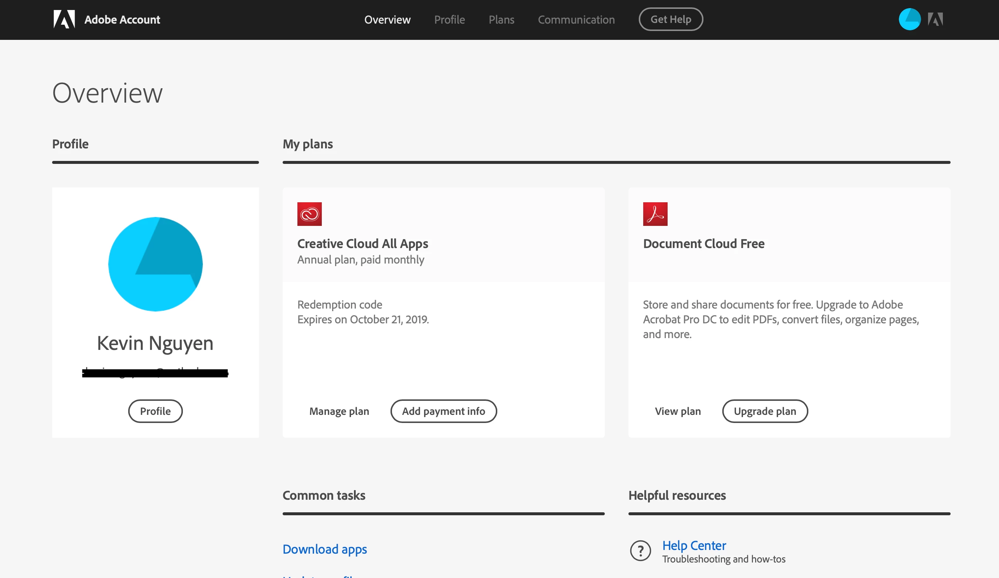Click the Profile button under Kevin Nguyen
The image size is (999, 578).
pos(156,411)
